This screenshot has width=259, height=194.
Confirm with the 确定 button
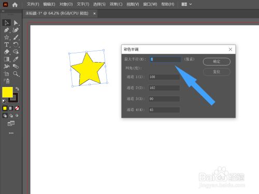click(217, 62)
